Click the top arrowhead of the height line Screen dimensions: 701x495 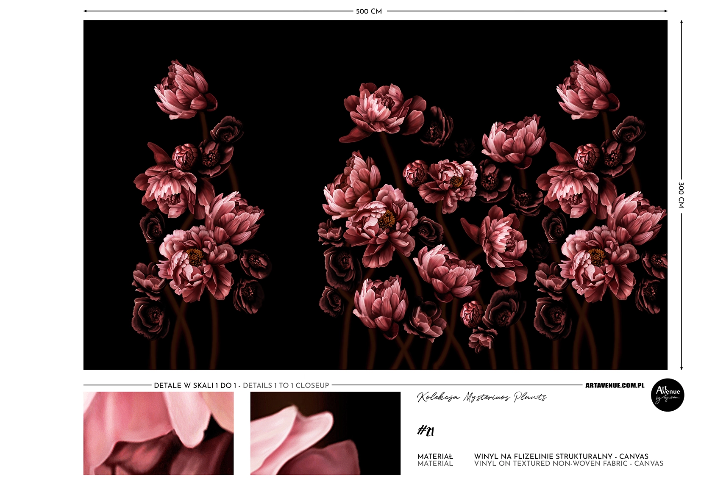tap(681, 22)
